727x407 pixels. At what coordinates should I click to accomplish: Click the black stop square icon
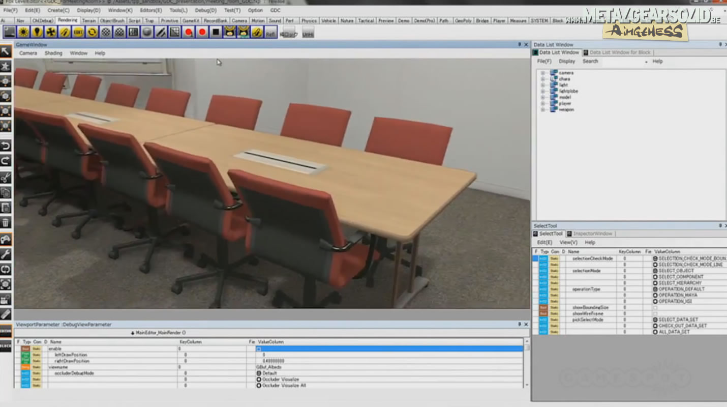pyautogui.click(x=216, y=32)
